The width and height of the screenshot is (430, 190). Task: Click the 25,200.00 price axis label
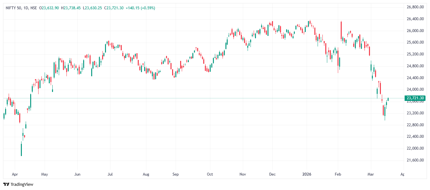[x=415, y=54]
